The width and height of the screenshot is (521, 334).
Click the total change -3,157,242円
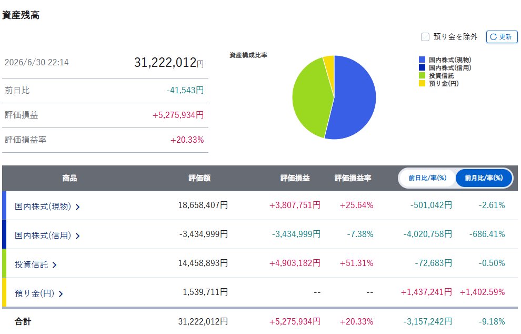pos(428,321)
